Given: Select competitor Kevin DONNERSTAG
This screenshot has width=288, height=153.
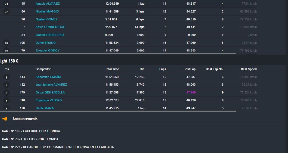Looking at the screenshot, I should [x=51, y=27].
